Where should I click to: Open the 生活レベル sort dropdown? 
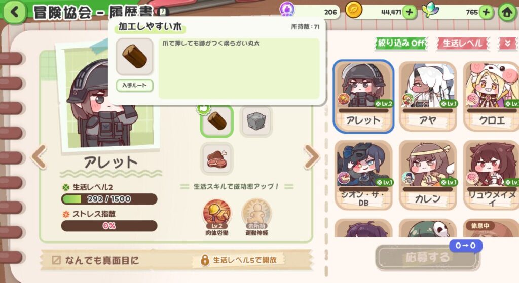click(462, 44)
